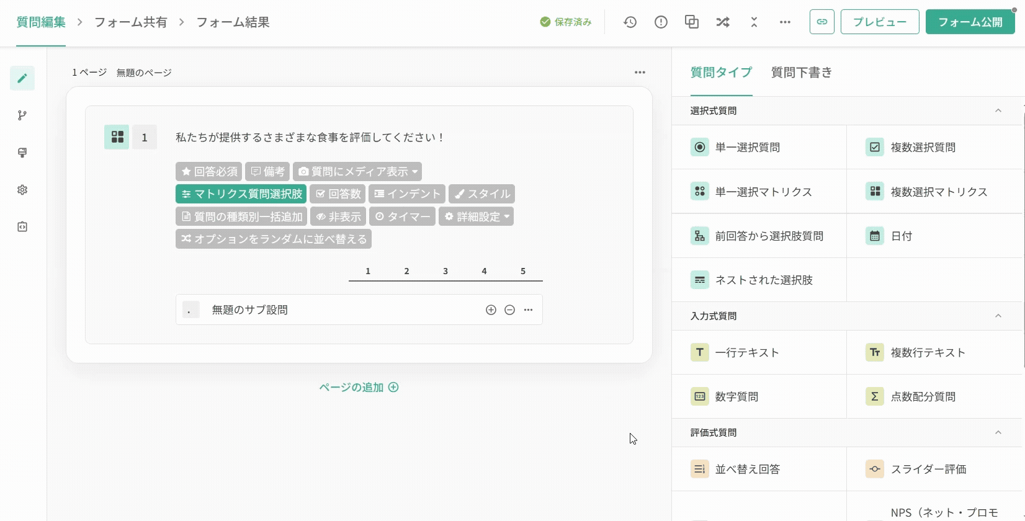Collapse the 入力式質問 section
The image size is (1025, 521).
point(998,316)
